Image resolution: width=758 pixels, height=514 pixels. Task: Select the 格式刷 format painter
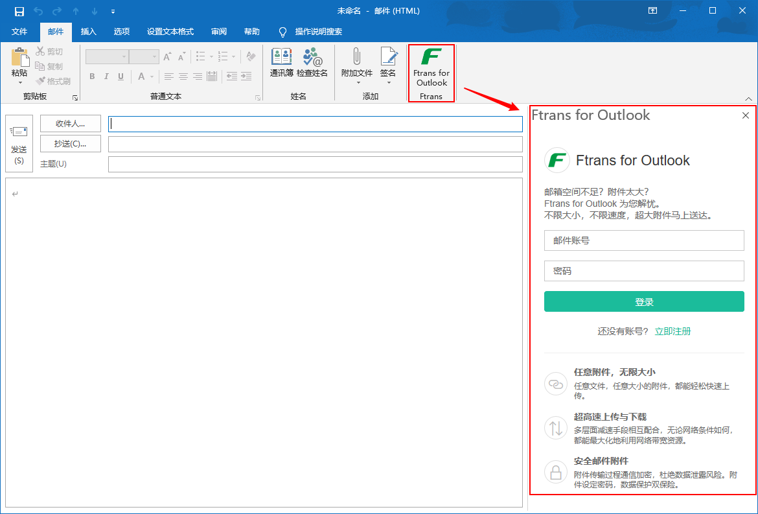pos(53,81)
